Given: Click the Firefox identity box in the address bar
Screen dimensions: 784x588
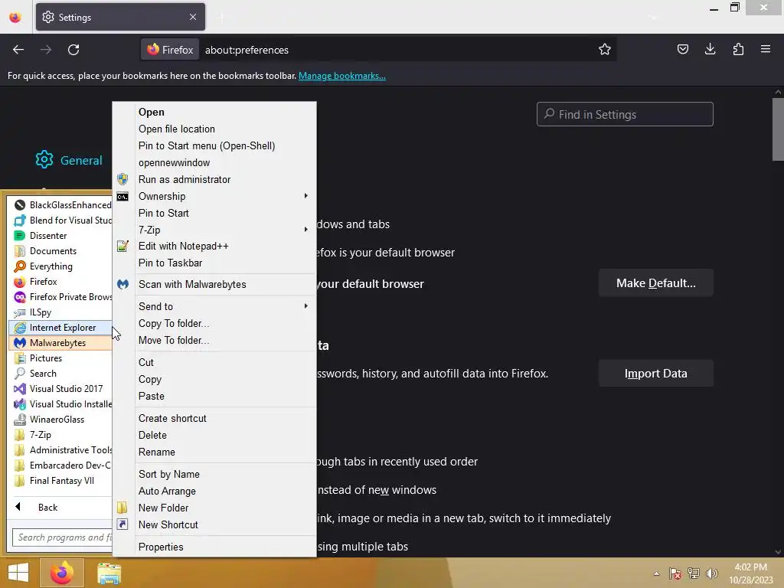Looking at the screenshot, I should pos(170,50).
